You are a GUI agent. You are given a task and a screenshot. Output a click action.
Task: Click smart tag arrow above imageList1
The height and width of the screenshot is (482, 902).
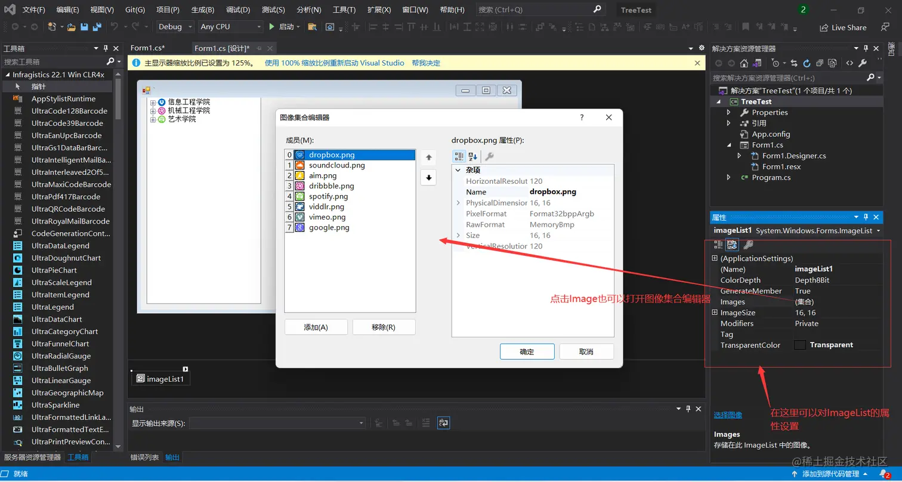pyautogui.click(x=186, y=369)
